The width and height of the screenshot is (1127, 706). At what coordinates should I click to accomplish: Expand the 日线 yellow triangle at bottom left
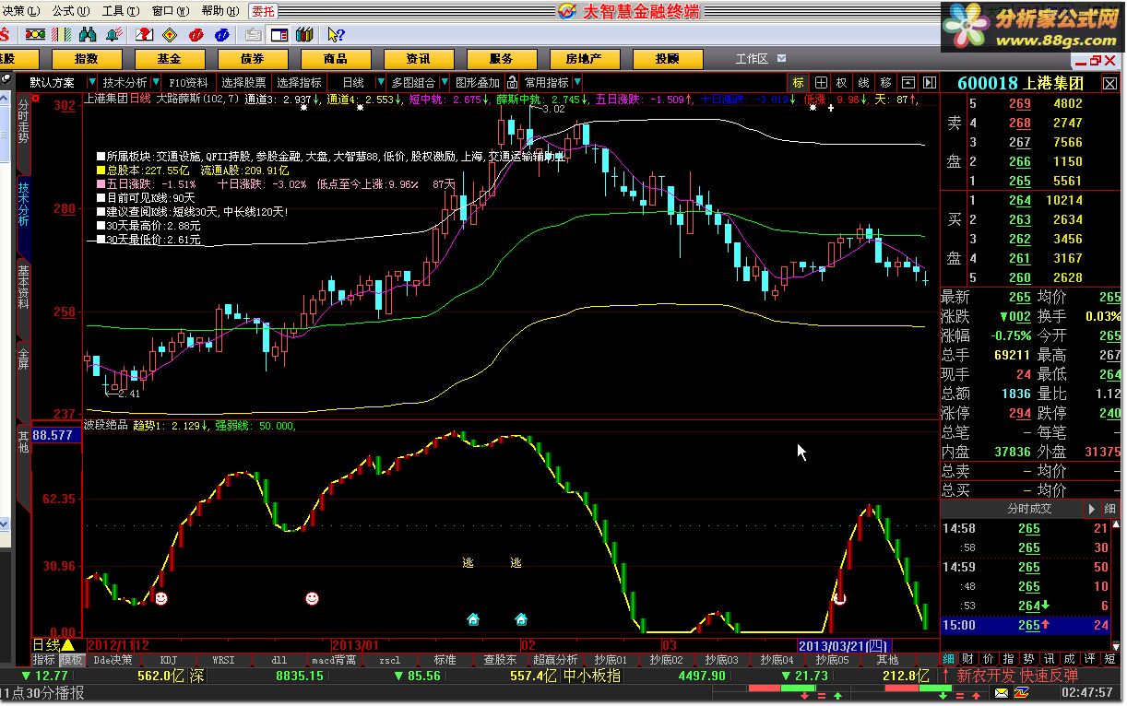click(67, 644)
